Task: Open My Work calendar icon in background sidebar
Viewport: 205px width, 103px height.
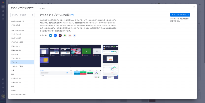Action: tap(3, 19)
